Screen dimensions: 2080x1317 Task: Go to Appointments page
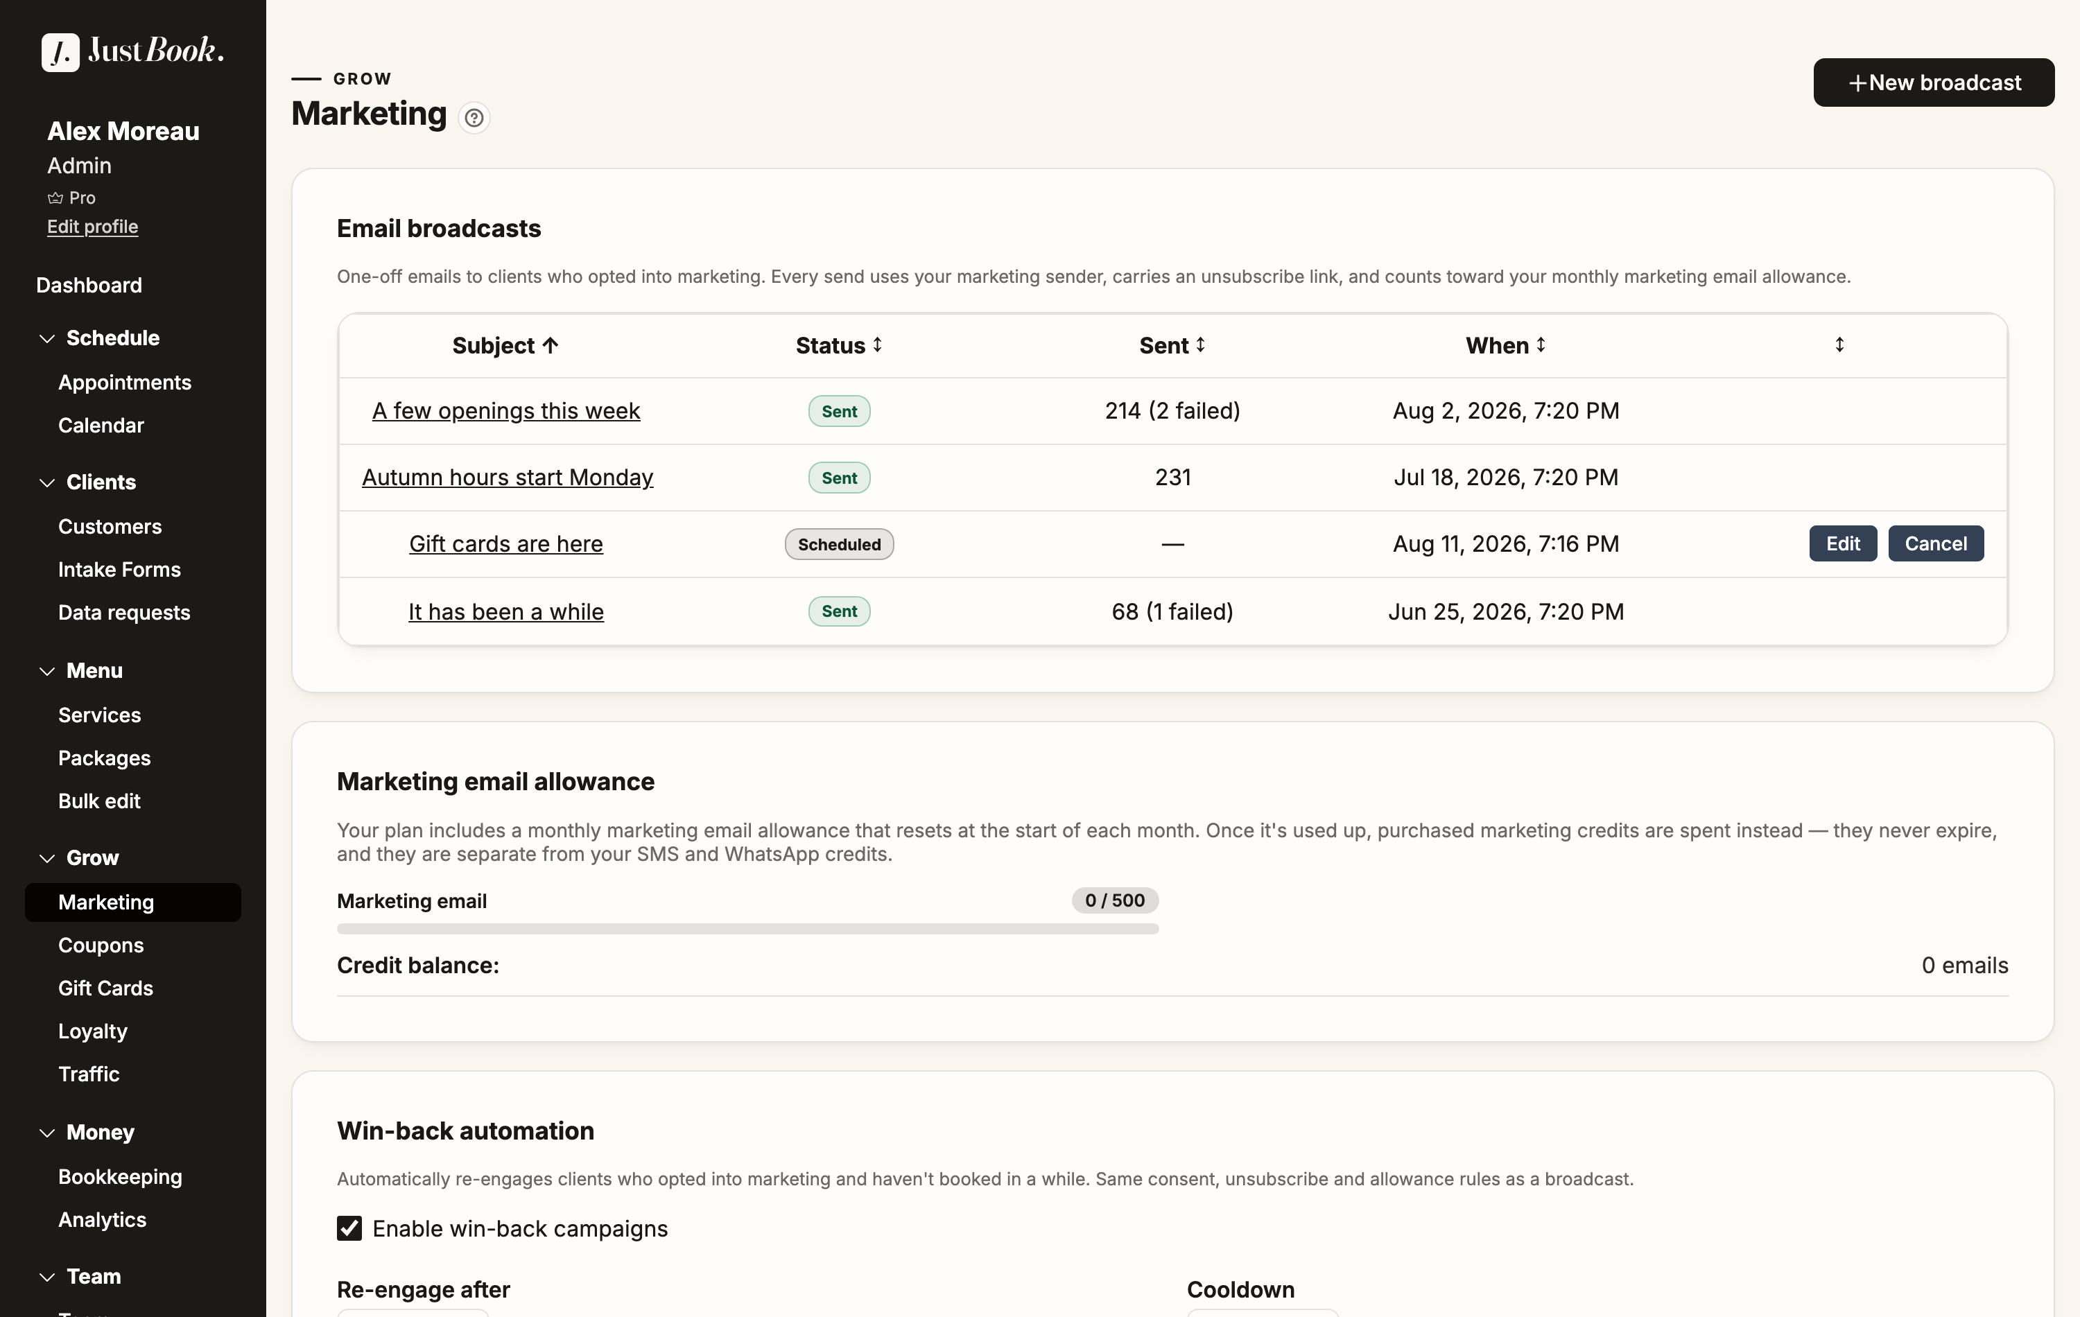124,383
